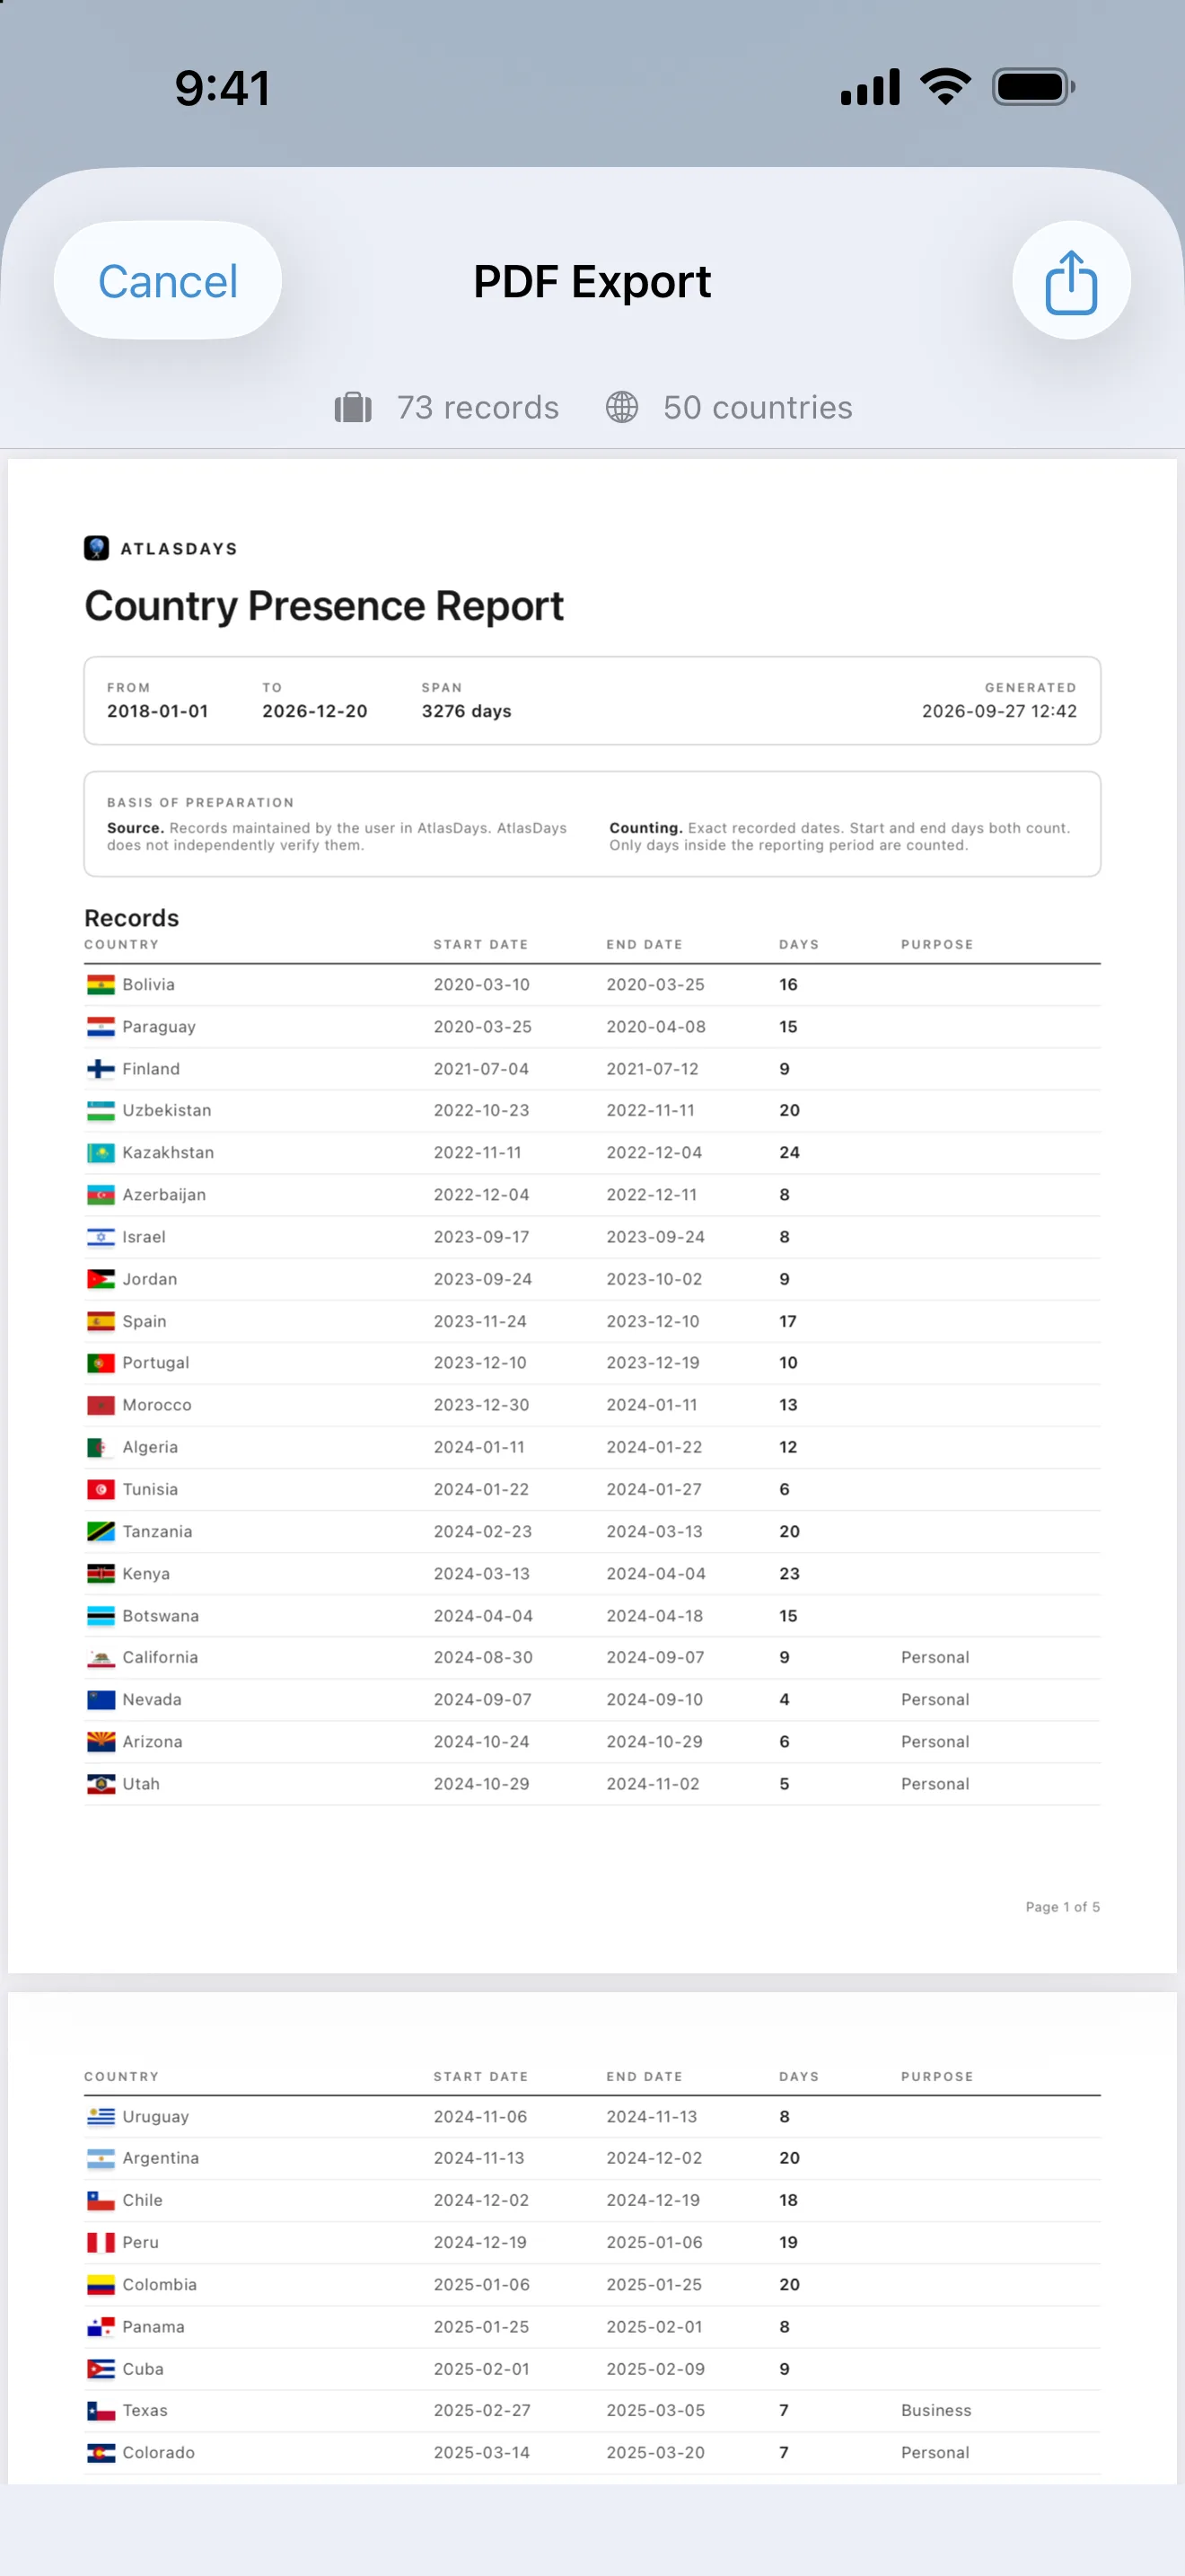Tap the Spain flag icon
1185x2576 pixels.
click(101, 1321)
